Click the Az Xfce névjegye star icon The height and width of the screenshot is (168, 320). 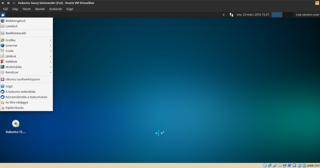coord(2,102)
